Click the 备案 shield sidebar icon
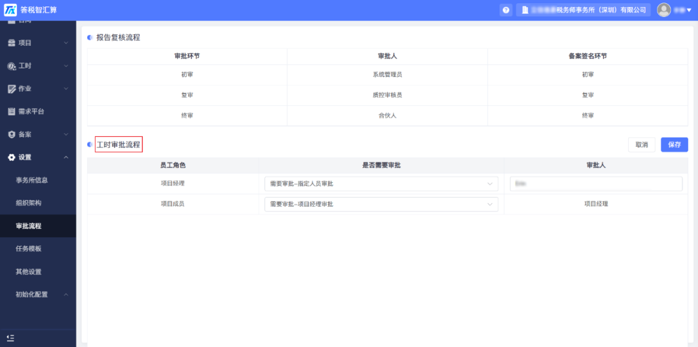 click(x=12, y=134)
